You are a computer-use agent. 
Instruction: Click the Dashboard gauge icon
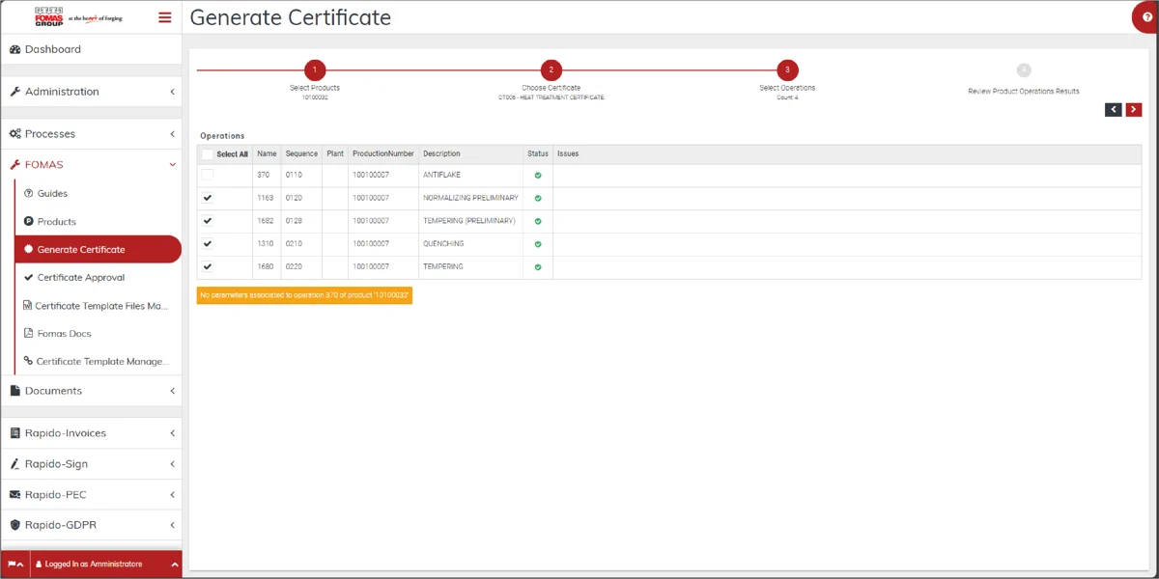(x=14, y=49)
